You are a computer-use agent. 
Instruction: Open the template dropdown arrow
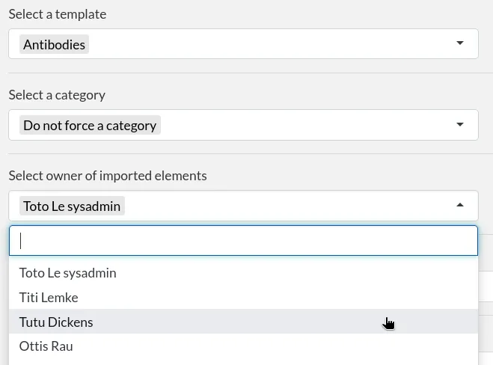coord(459,43)
